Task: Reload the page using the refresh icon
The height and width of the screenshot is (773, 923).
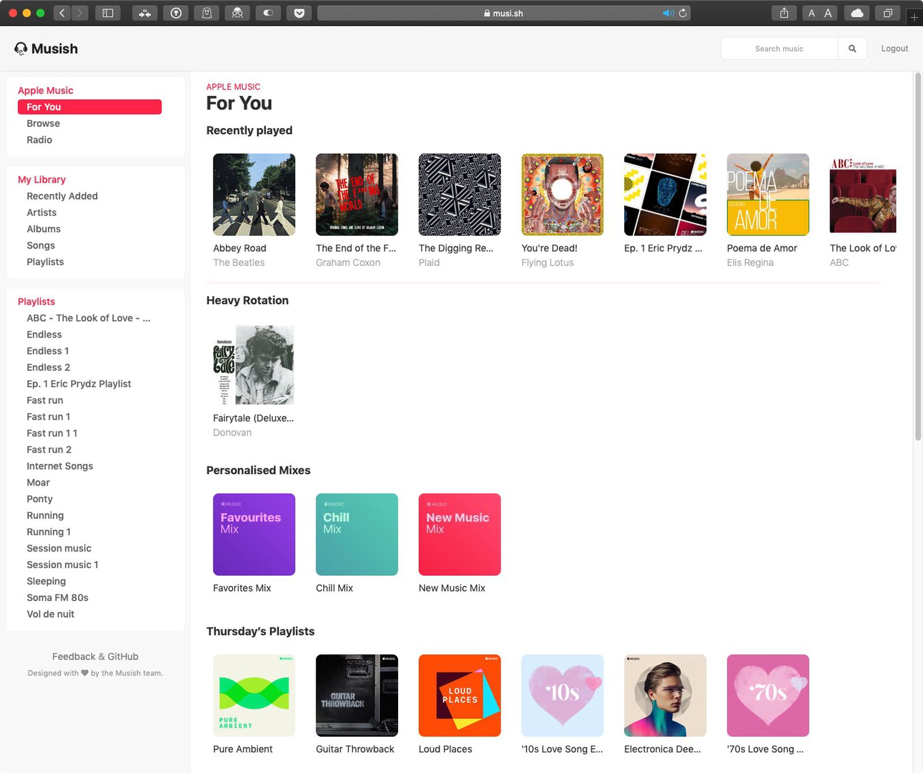Action: [682, 13]
